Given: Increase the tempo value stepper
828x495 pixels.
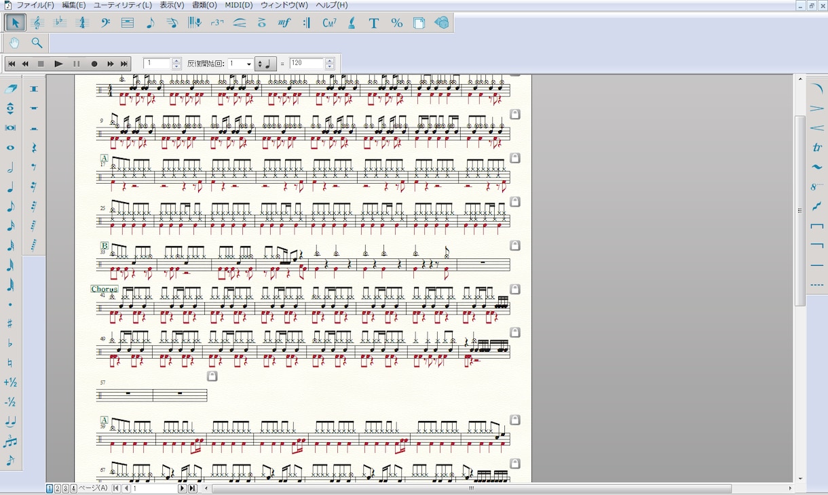Looking at the screenshot, I should tap(330, 61).
